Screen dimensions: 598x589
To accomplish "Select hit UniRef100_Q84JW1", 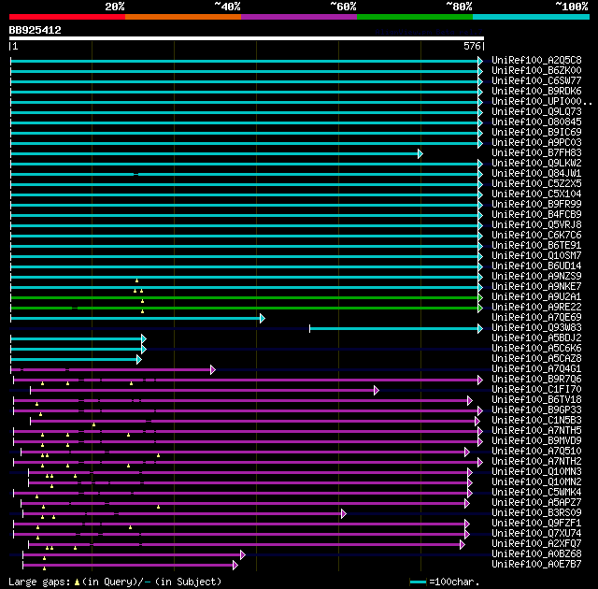I will coord(536,174).
